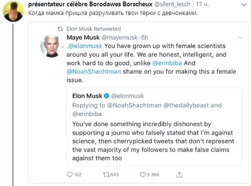Open the @elonmusk mention in Maye's tweet
This screenshot has width=251, height=186.
pos(85,46)
